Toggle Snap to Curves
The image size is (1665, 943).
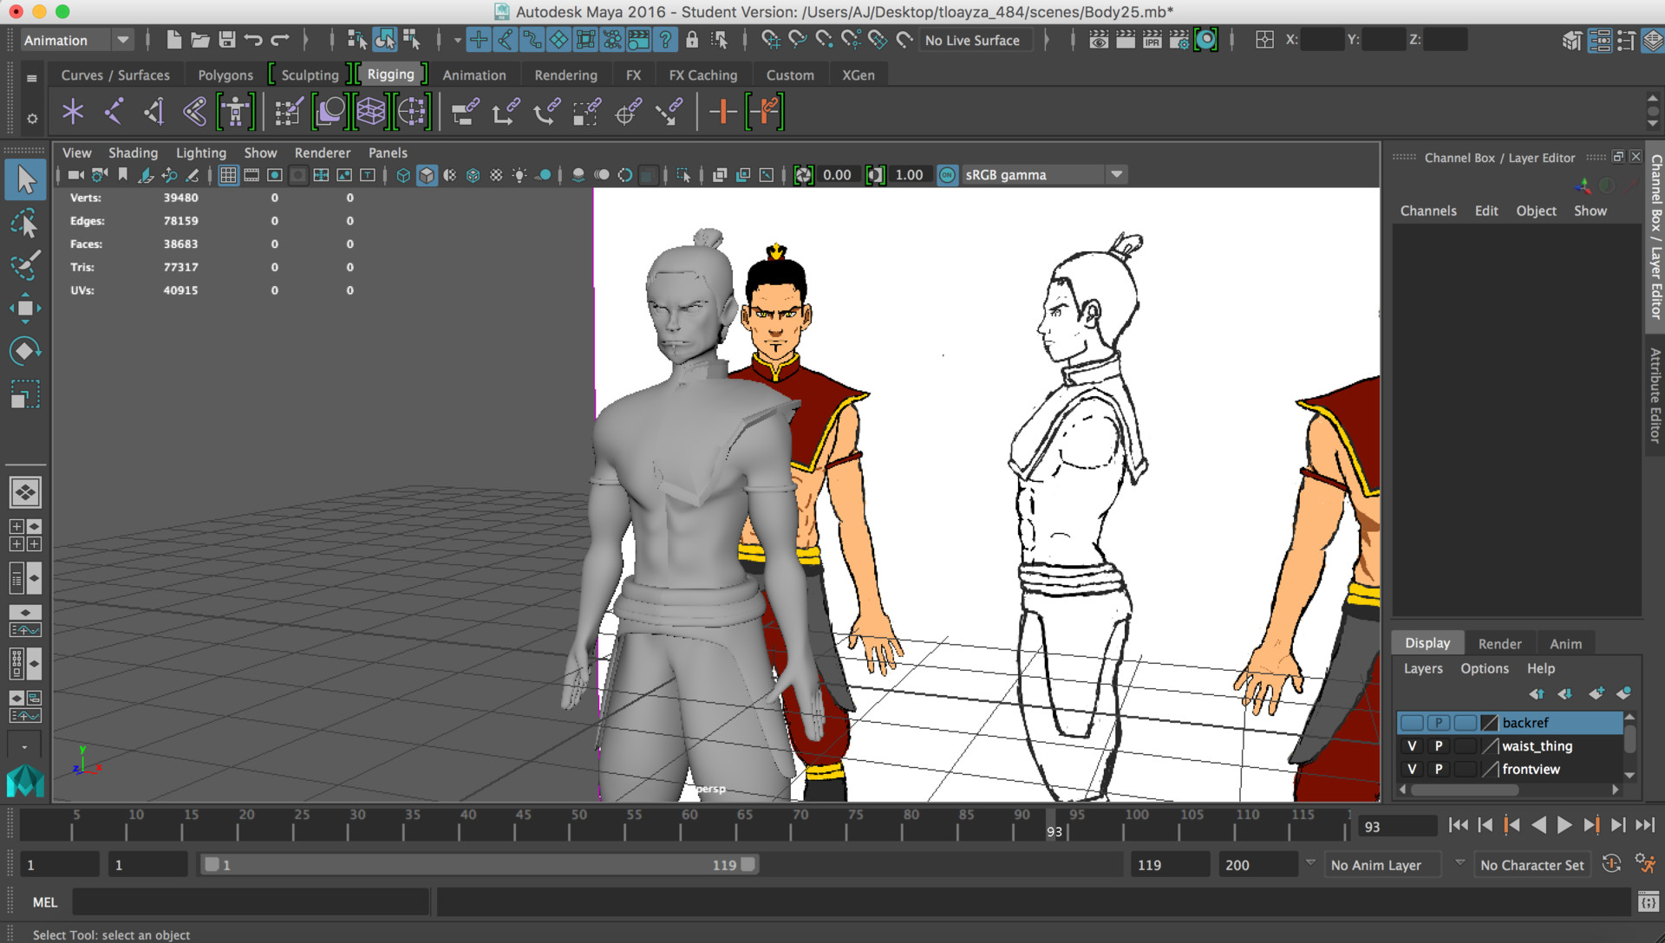(x=798, y=40)
